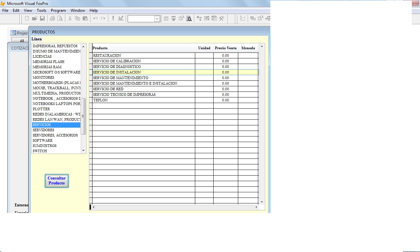Open the Help menu
This screenshot has height=252, width=420.
(94, 10)
